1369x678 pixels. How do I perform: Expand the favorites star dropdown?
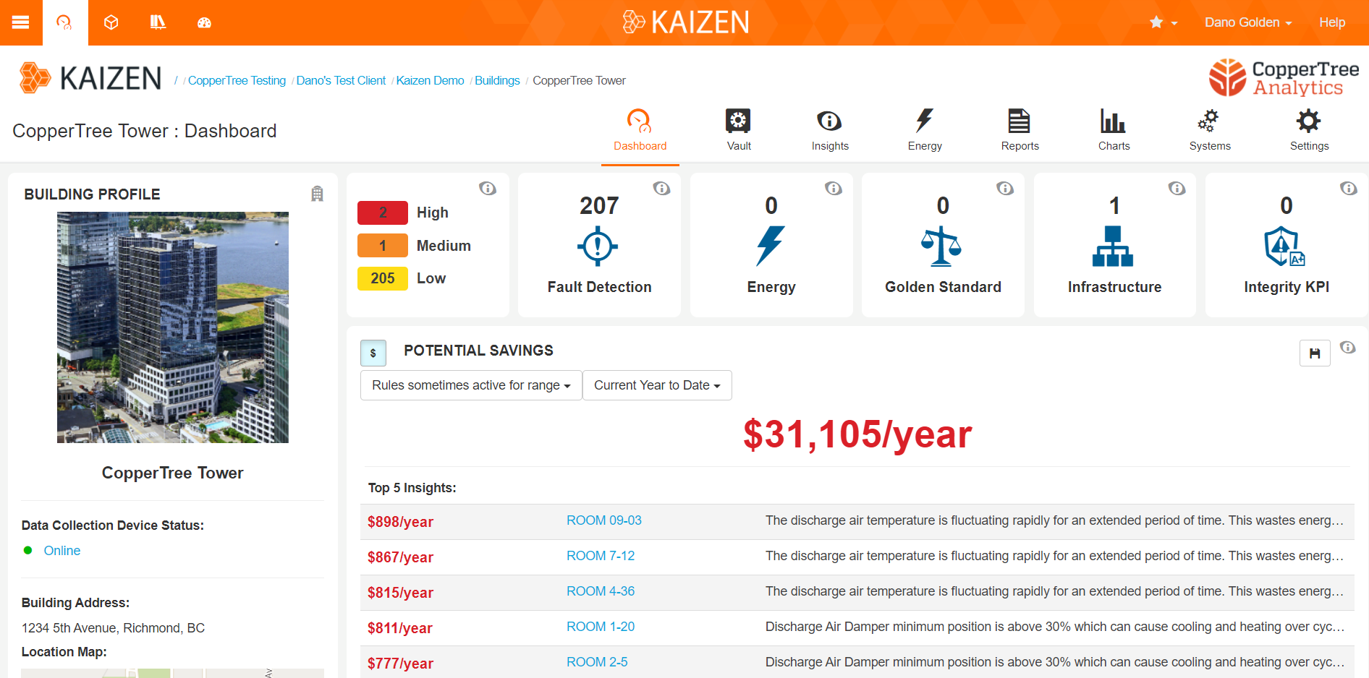tap(1163, 22)
